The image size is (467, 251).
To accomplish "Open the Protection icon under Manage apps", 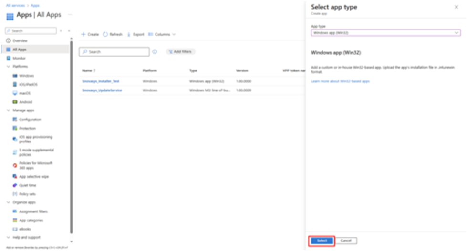I will (15, 128).
